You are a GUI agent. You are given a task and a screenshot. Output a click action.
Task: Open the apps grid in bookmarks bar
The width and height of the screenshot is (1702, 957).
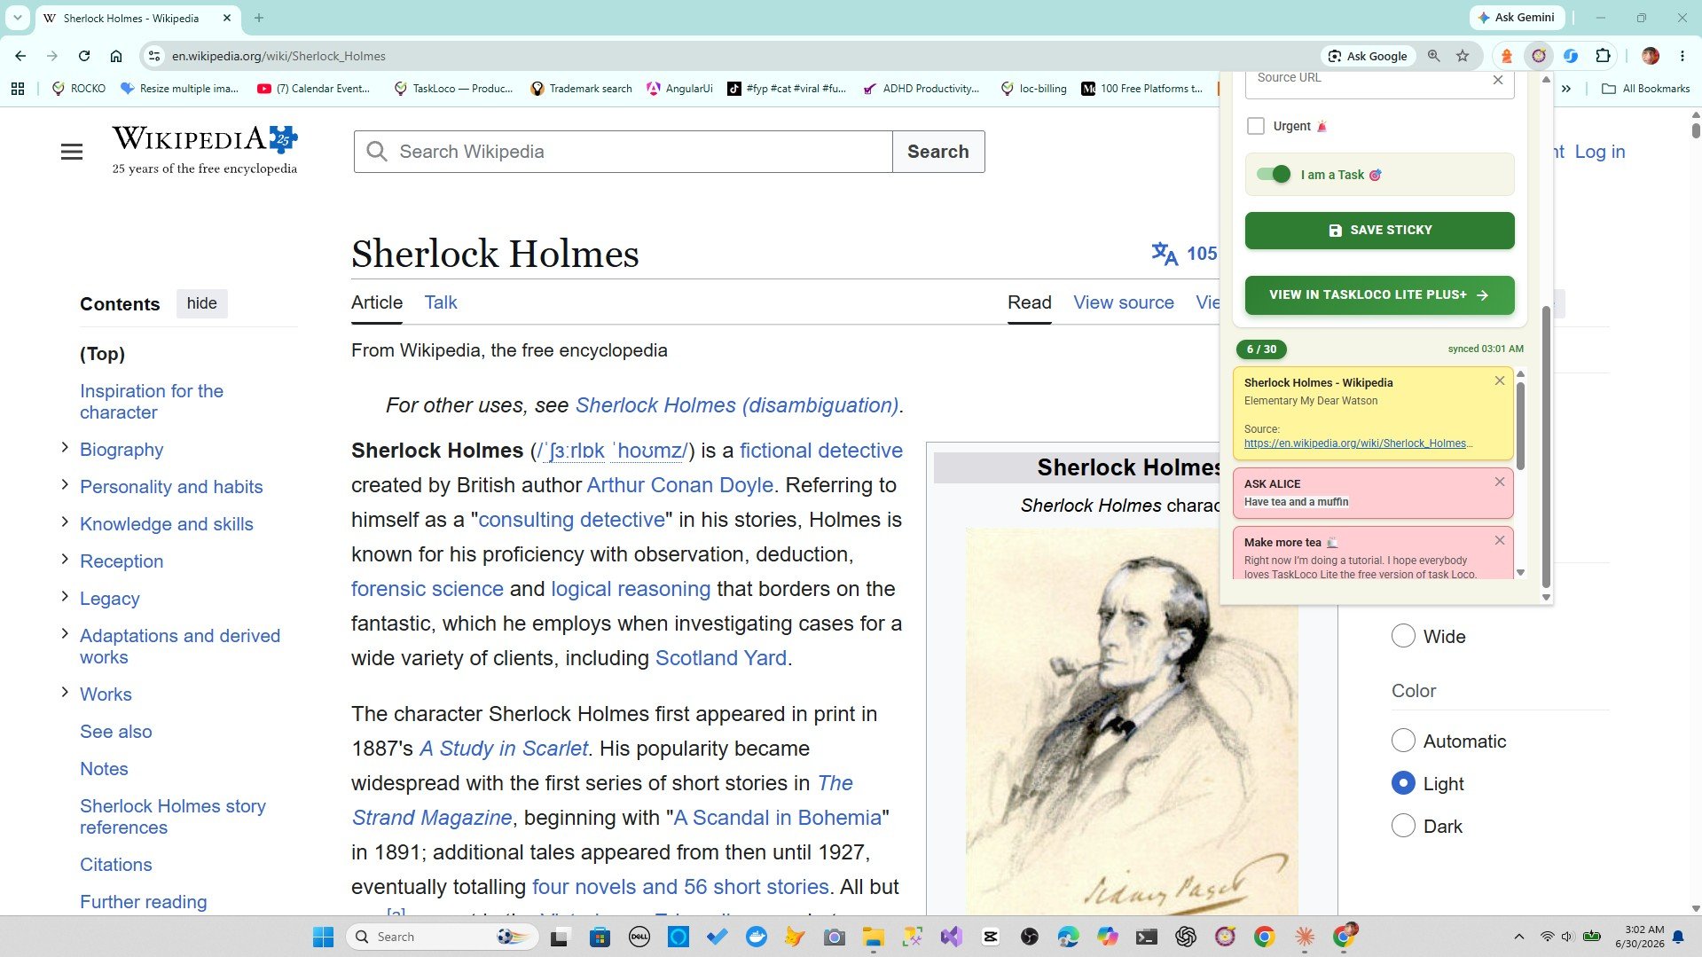(18, 89)
